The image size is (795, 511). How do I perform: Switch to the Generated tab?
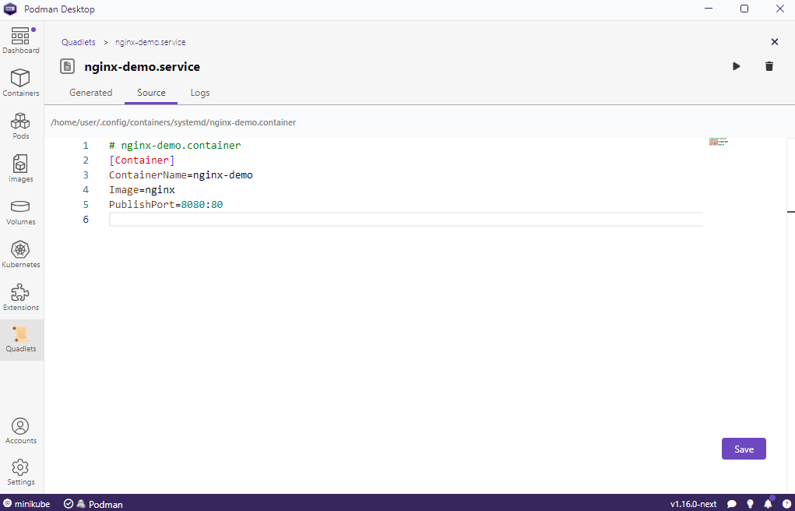pyautogui.click(x=90, y=93)
